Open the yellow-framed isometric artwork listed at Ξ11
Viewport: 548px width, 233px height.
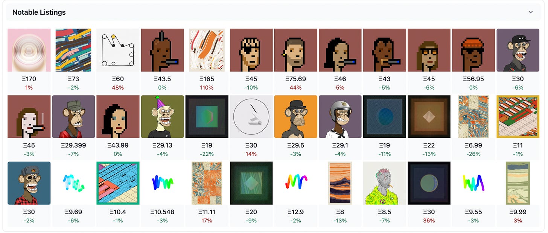518,117
